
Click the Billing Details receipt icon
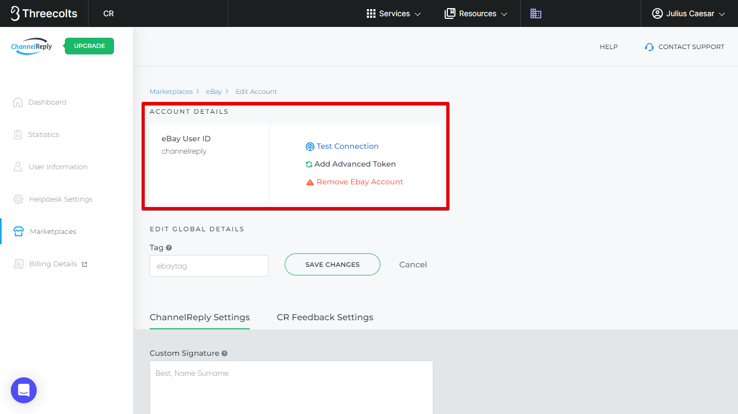click(19, 264)
